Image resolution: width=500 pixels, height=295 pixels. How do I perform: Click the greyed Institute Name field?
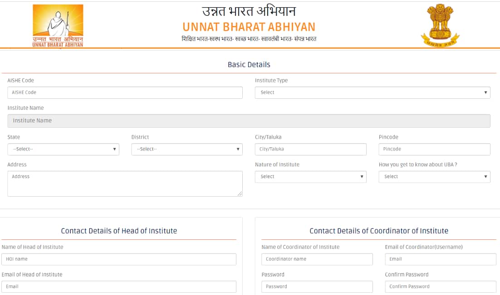[249, 121]
